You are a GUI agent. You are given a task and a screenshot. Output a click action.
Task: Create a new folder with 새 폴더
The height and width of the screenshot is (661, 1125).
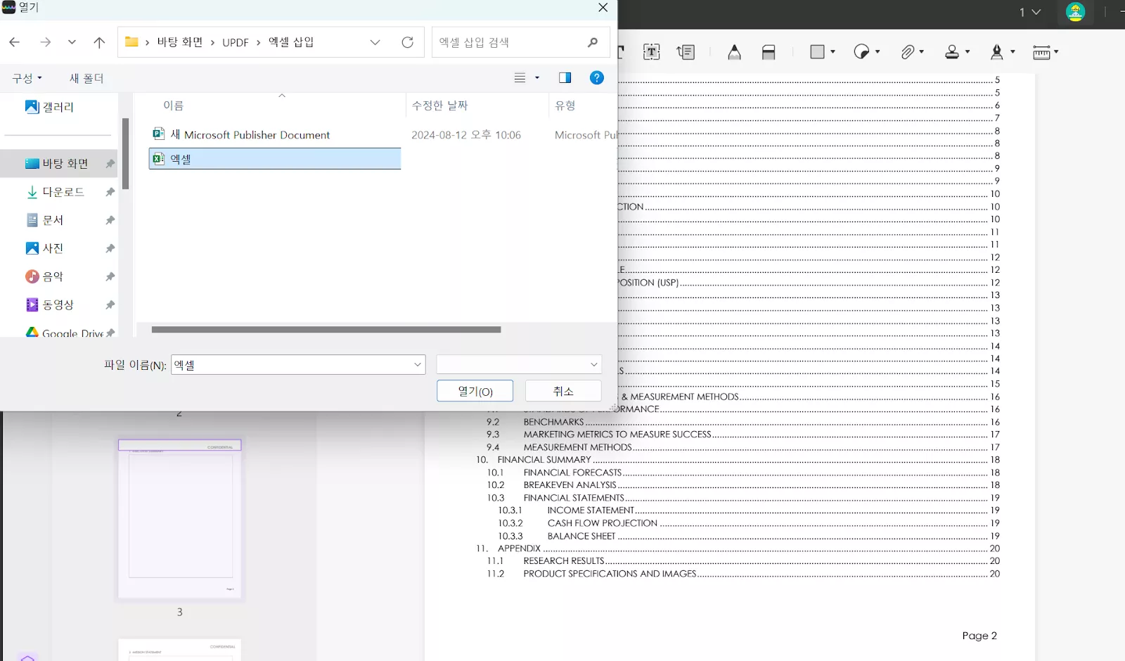(x=86, y=78)
